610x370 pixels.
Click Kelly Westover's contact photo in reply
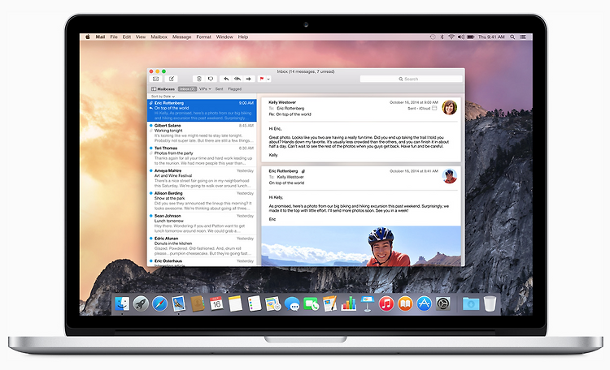pyautogui.click(x=449, y=107)
